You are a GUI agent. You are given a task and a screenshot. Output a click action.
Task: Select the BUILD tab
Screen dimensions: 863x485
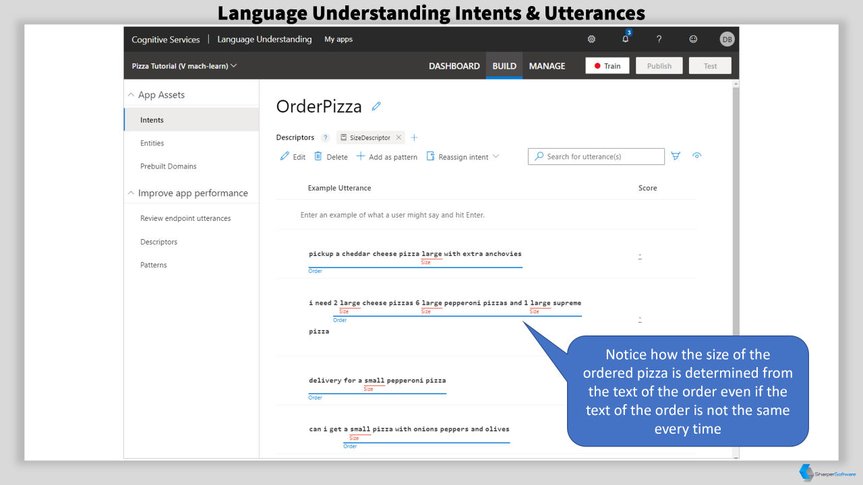(x=504, y=66)
